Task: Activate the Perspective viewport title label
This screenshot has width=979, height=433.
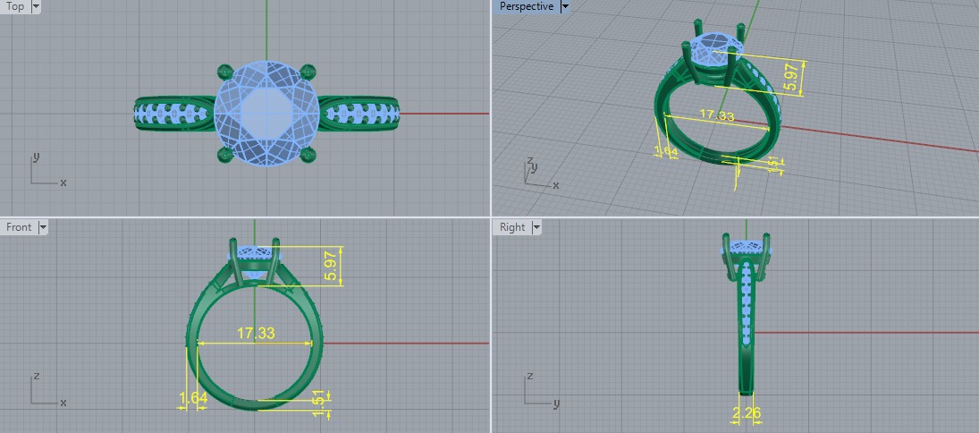Action: [527, 6]
